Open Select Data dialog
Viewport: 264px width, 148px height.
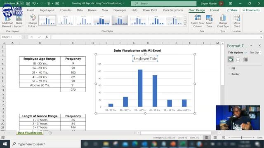pos(209,21)
